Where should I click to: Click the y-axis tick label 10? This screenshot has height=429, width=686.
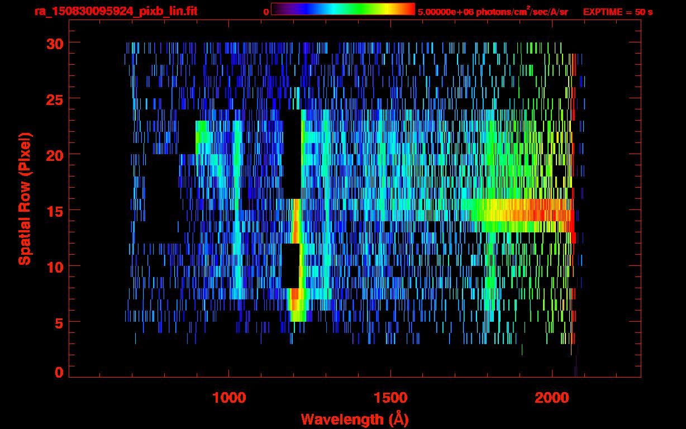click(54, 266)
